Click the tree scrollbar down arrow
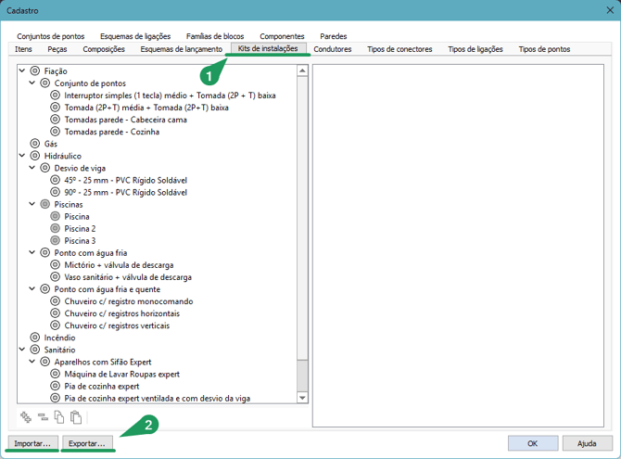 click(x=302, y=397)
